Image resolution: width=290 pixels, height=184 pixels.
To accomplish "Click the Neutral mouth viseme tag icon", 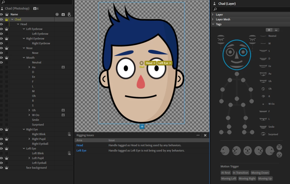I will 263,36.
